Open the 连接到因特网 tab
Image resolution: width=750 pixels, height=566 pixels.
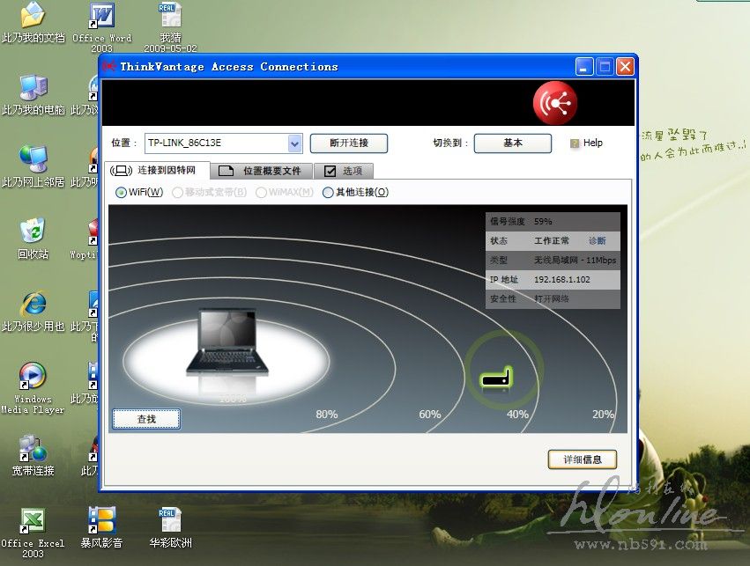[x=159, y=170]
